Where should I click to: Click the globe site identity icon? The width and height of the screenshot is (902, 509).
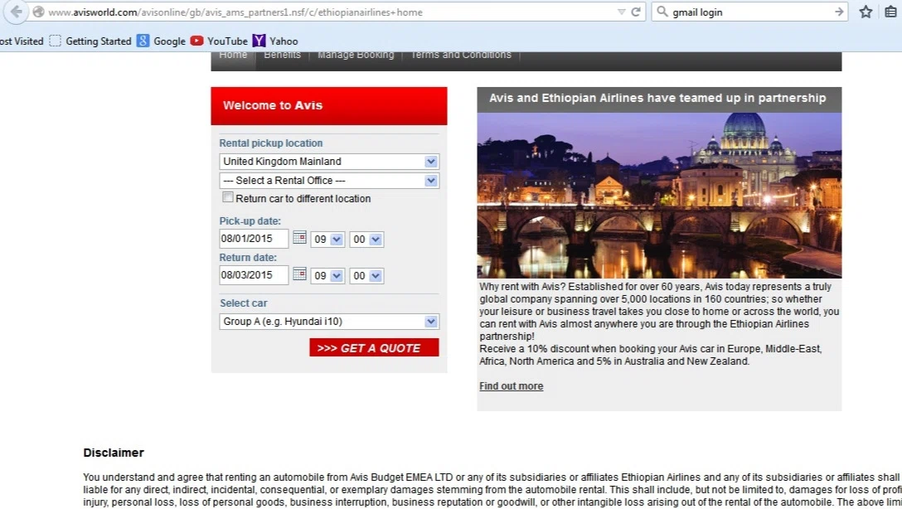pyautogui.click(x=38, y=12)
